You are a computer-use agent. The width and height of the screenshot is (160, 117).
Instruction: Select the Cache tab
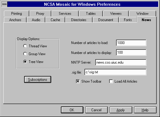click(x=55, y=20)
